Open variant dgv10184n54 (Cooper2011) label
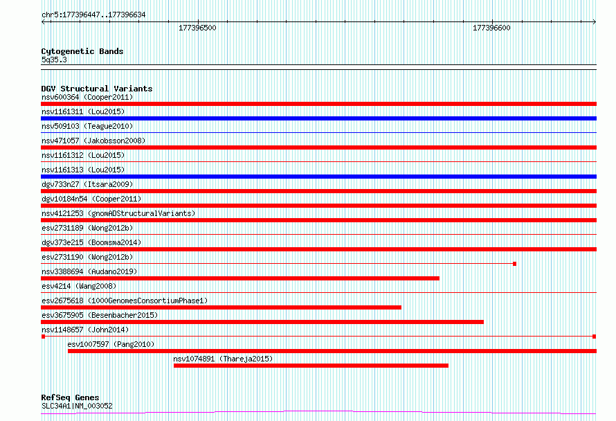This screenshot has width=616, height=421. tap(91, 199)
